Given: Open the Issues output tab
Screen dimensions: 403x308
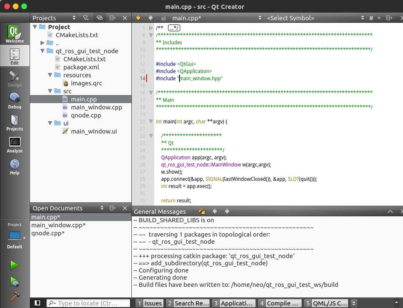Looking at the screenshot, I should pos(149,303).
